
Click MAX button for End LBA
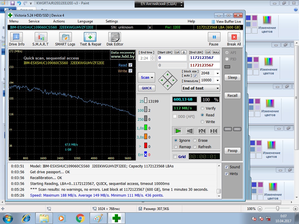pos(216,52)
